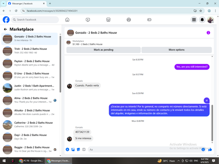Open the account profile picture menu
Image resolution: width=219 pixels, height=164 pixels.
click(x=210, y=20)
